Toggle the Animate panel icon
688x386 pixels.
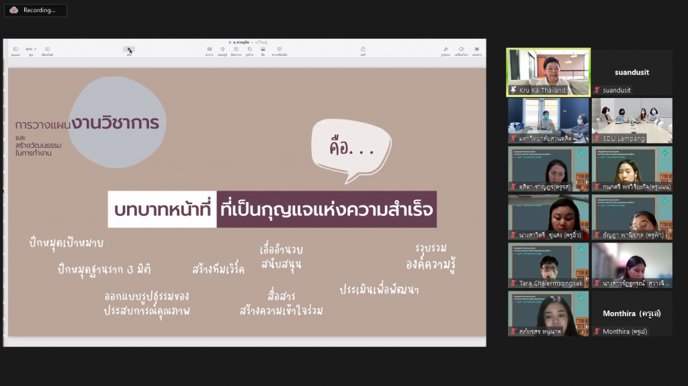tap(461, 50)
